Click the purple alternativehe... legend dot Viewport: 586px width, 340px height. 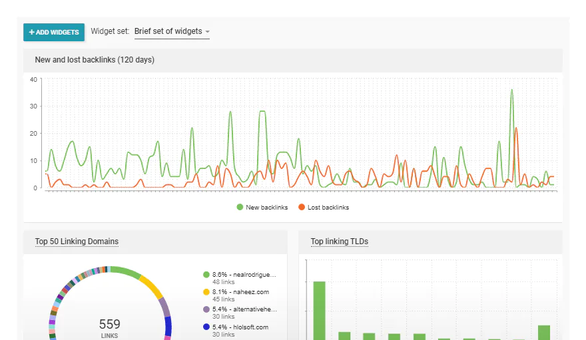[206, 309]
